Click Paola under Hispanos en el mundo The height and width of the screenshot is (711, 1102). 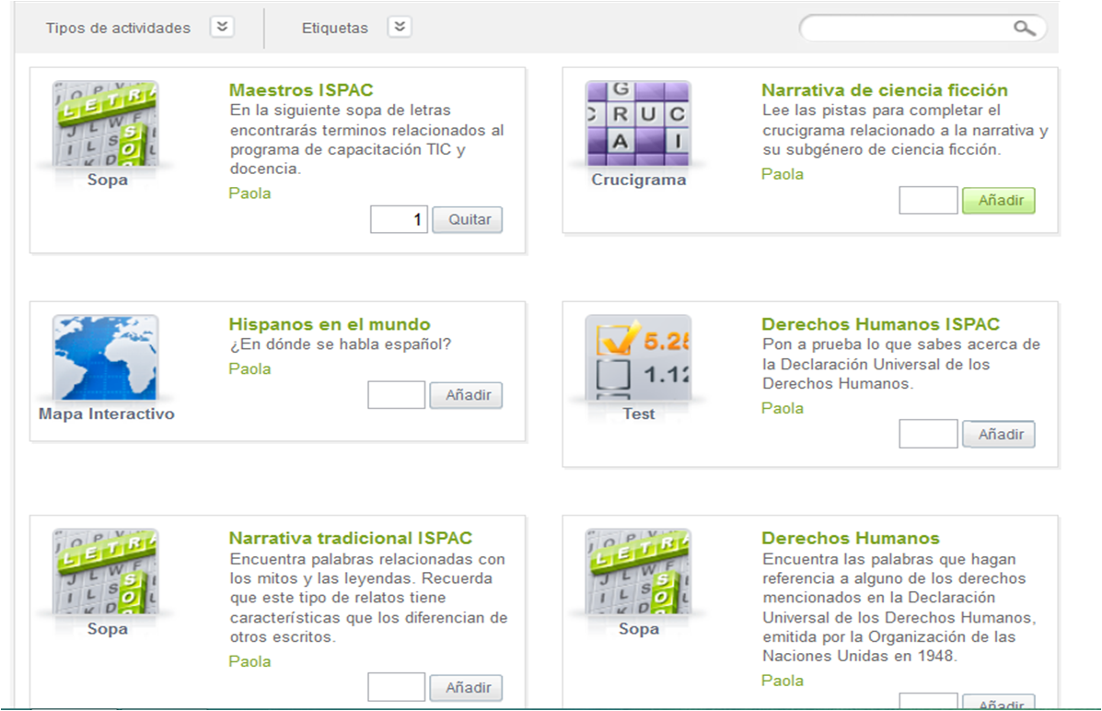click(x=249, y=368)
